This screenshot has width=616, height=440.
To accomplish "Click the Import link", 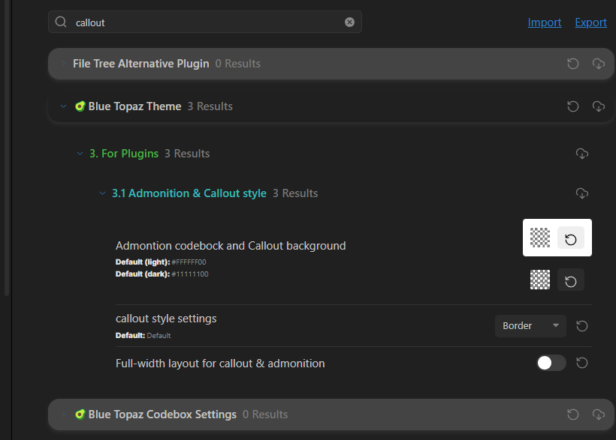I will coord(545,22).
